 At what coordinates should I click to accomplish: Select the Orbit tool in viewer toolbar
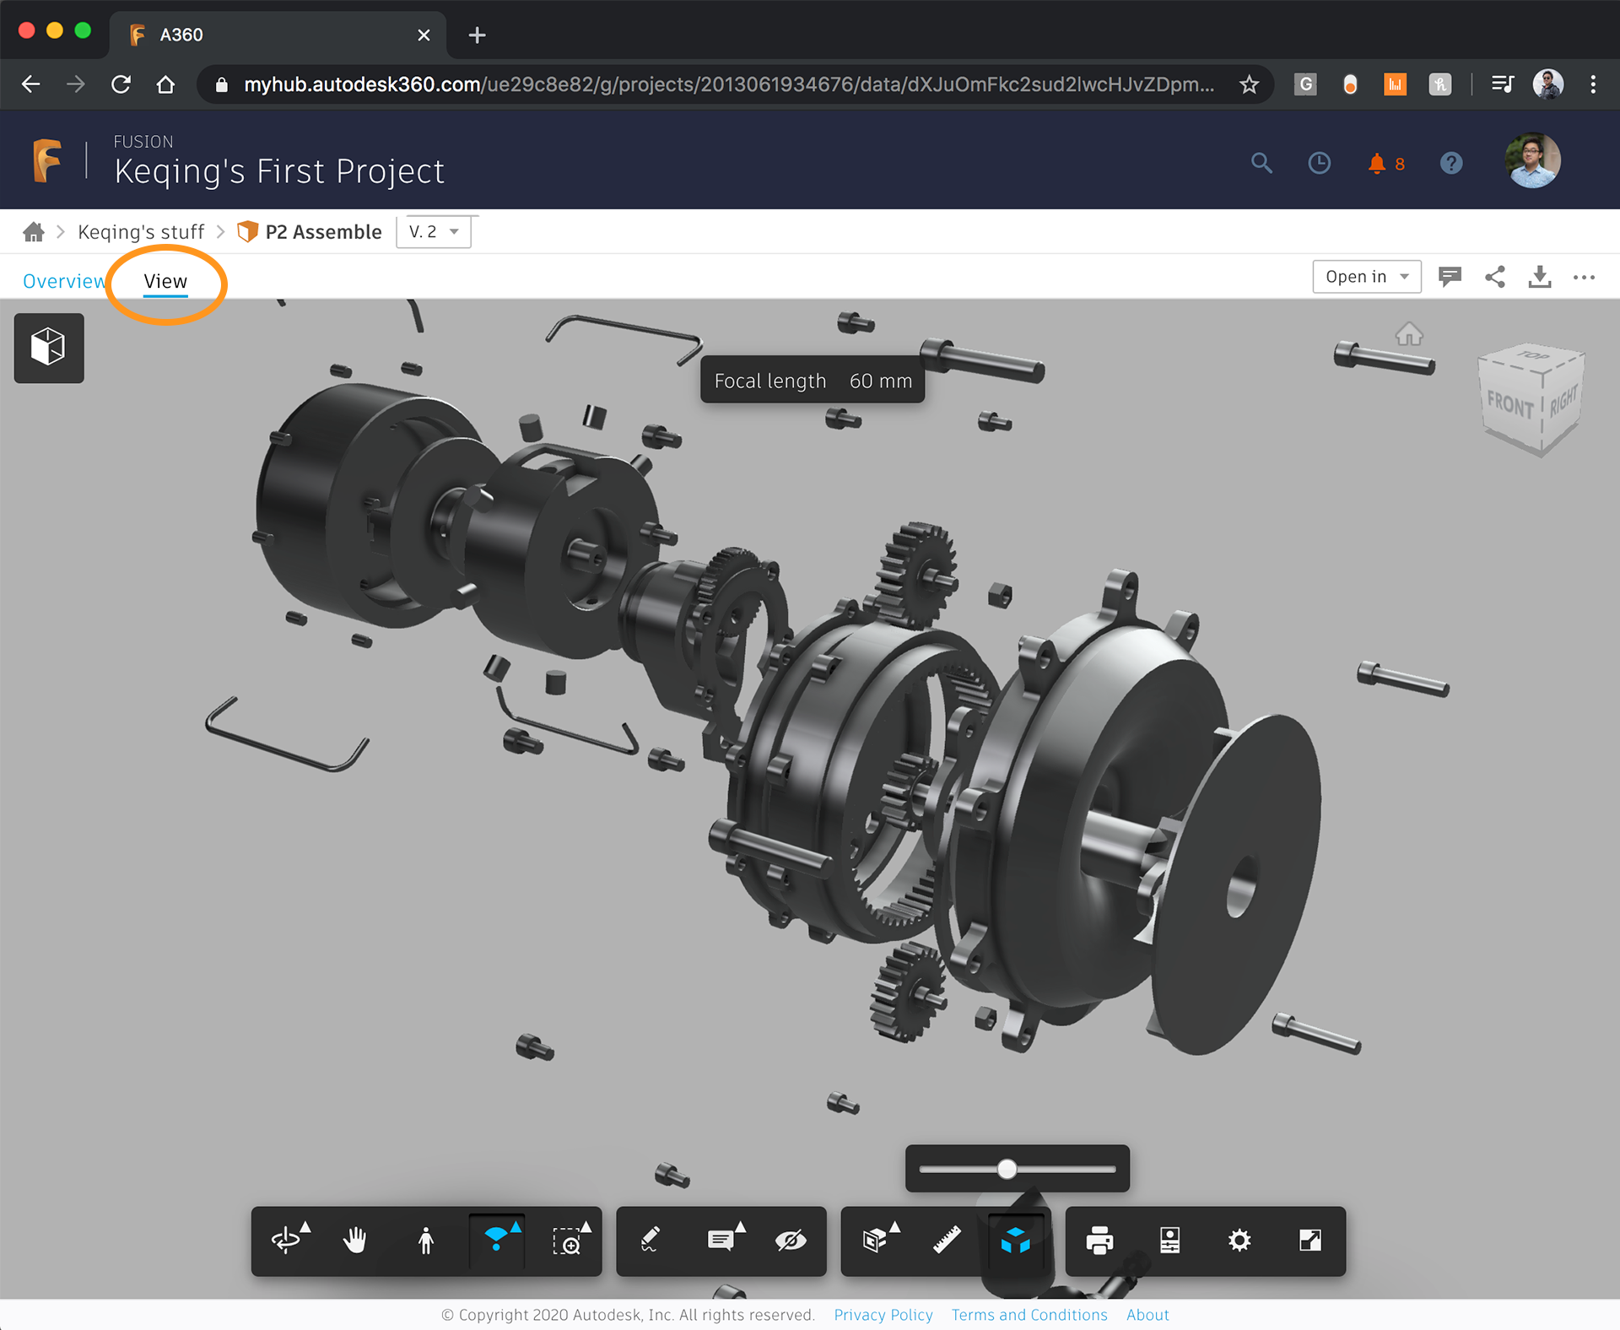[x=287, y=1241]
